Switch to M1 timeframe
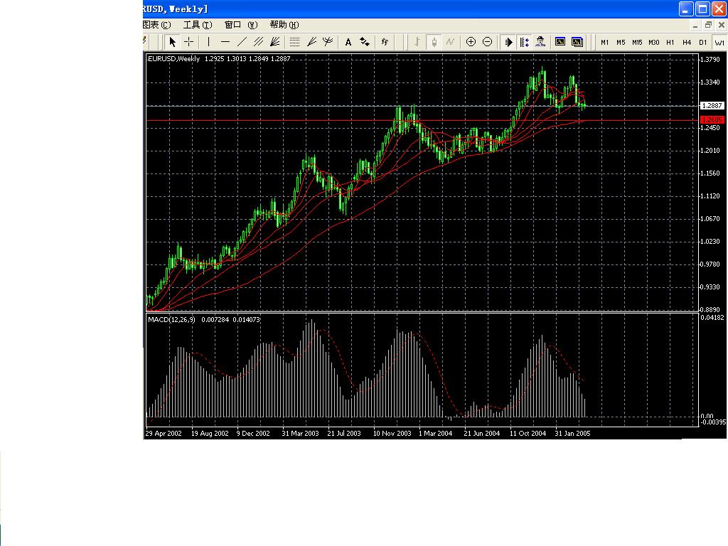 604,42
